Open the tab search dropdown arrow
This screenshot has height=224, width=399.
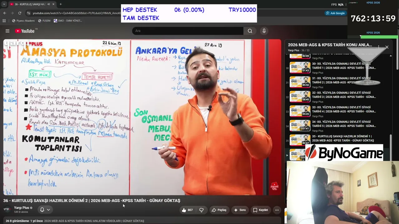[x=4, y=4]
